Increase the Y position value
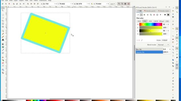 73,4
